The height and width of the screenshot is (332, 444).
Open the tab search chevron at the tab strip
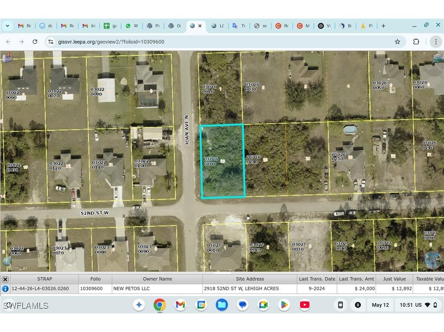(7, 26)
